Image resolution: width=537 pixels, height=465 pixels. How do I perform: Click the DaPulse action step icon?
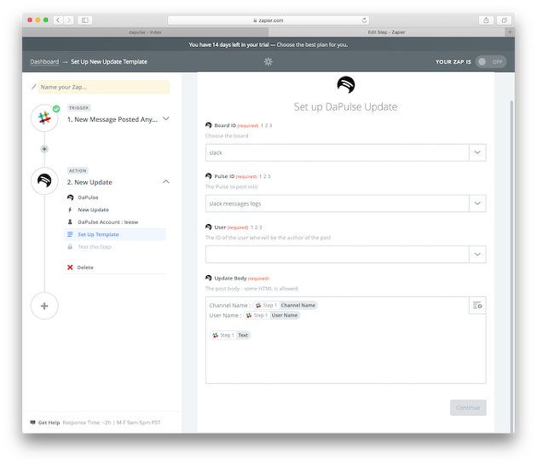44,181
